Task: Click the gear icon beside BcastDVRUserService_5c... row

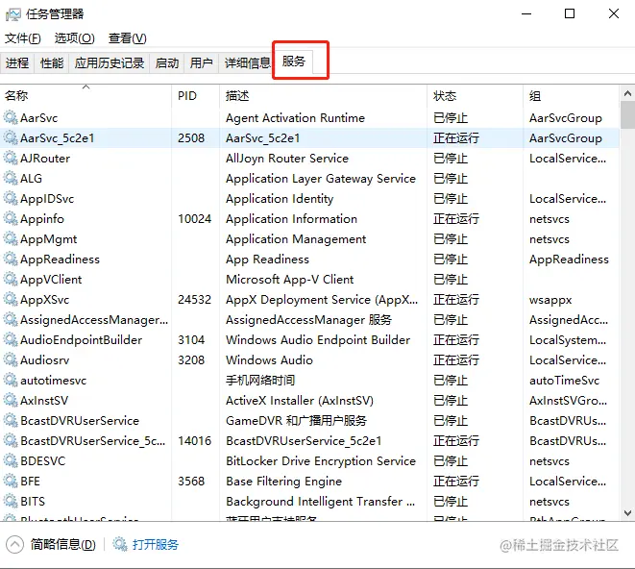Action: (11, 440)
